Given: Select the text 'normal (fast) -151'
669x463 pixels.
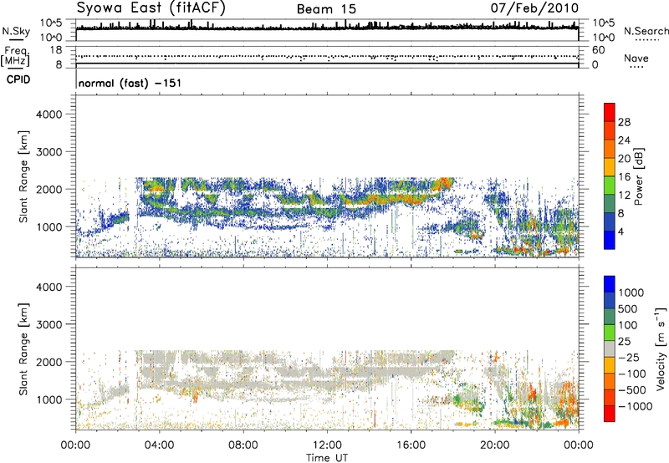Looking at the screenshot, I should [x=130, y=83].
